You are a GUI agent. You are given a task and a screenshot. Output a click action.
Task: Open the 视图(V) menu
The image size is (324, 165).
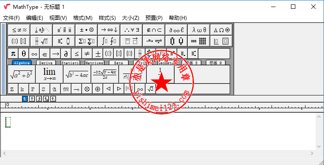click(x=58, y=18)
